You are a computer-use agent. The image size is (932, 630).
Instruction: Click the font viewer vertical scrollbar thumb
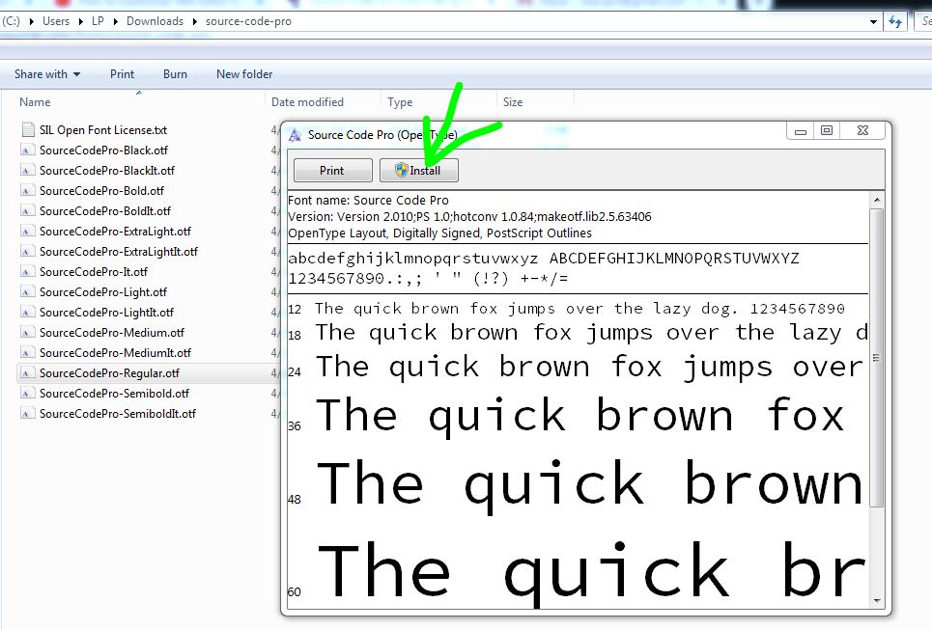pyautogui.click(x=877, y=358)
